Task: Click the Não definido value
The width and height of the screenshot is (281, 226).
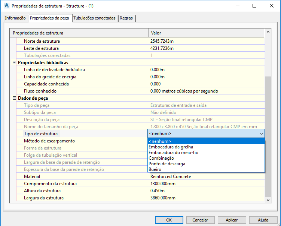Action: 163,112
